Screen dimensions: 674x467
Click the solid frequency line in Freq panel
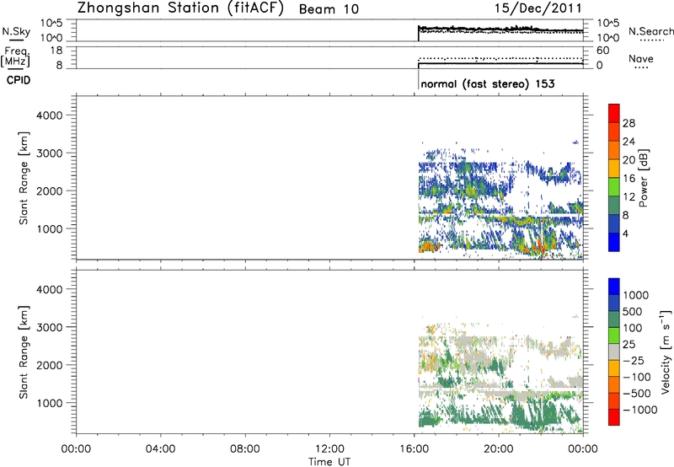click(x=500, y=63)
